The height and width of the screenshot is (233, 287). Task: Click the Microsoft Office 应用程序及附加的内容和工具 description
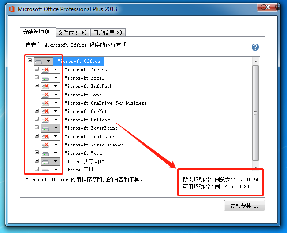point(84,179)
